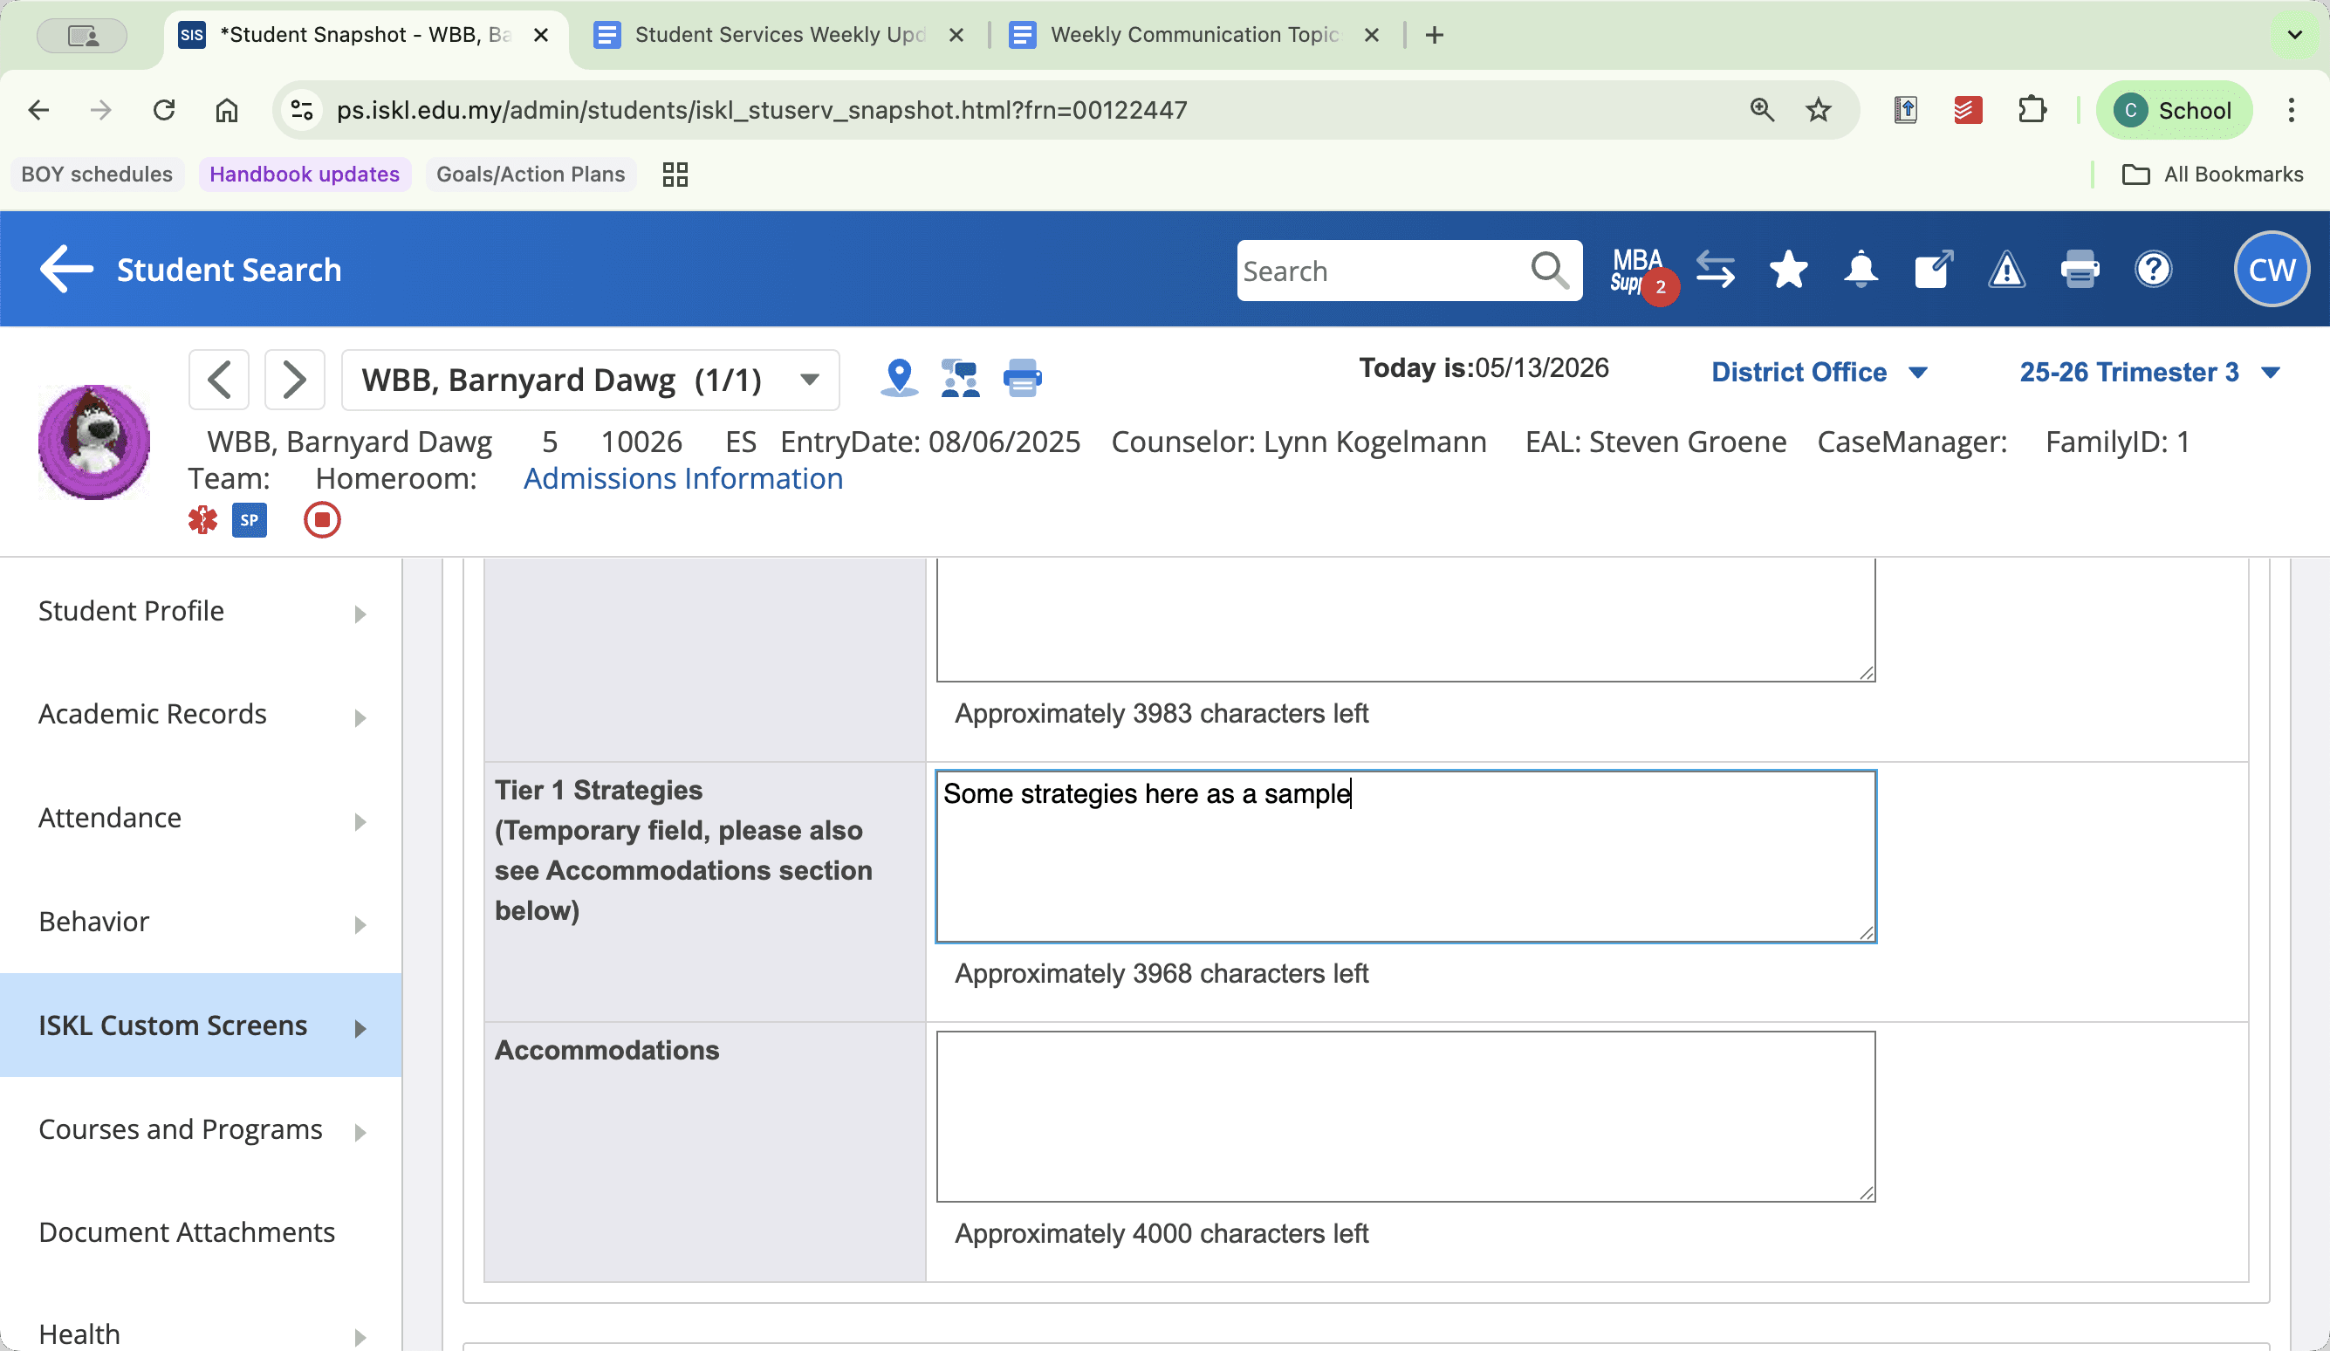Open the WBB, Barnyard Dawg student dropdown
This screenshot has width=2330, height=1351.
coord(590,379)
